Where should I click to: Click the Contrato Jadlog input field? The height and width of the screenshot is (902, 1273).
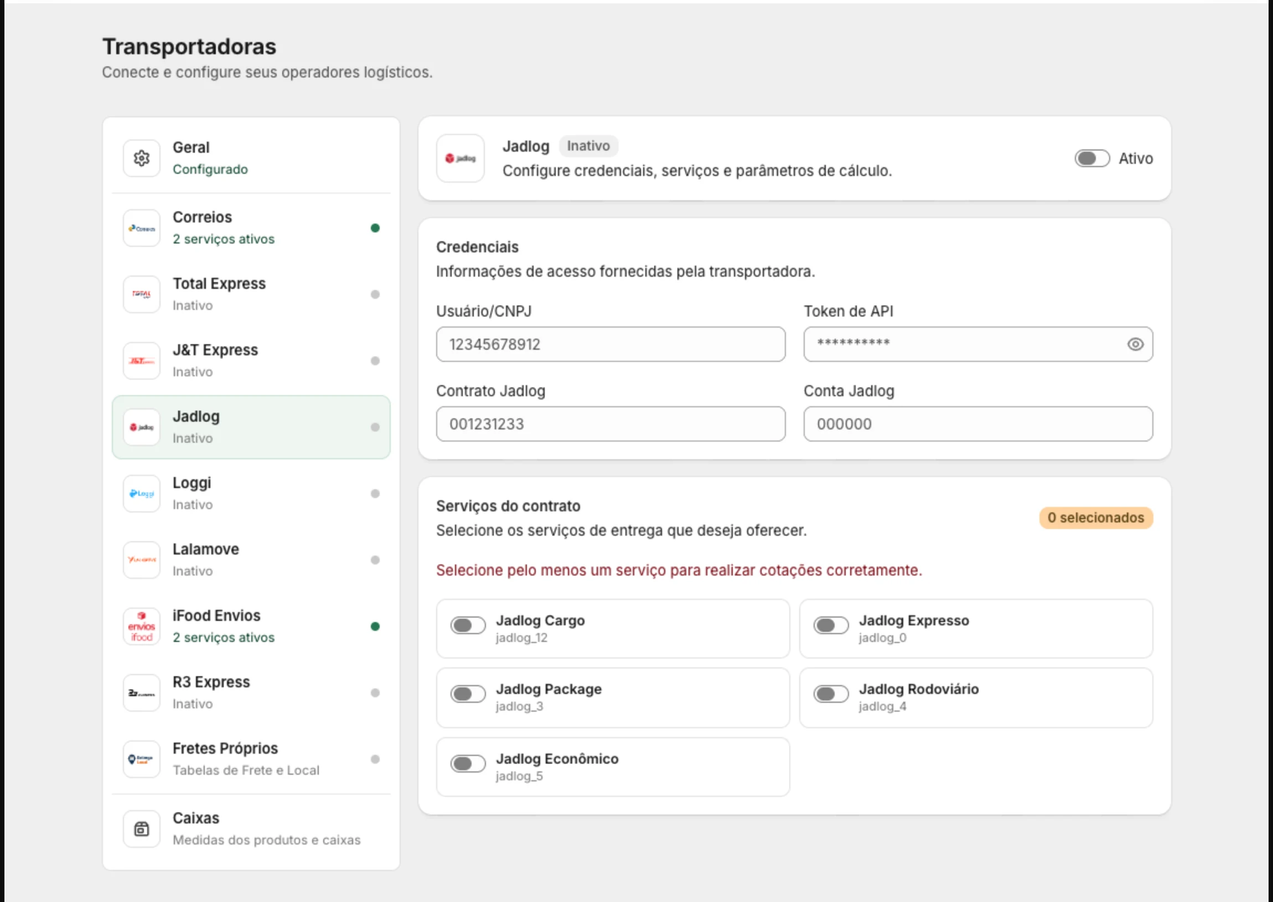tap(610, 424)
